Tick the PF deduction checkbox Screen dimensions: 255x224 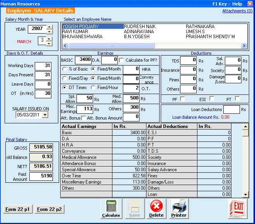coord(182,99)
